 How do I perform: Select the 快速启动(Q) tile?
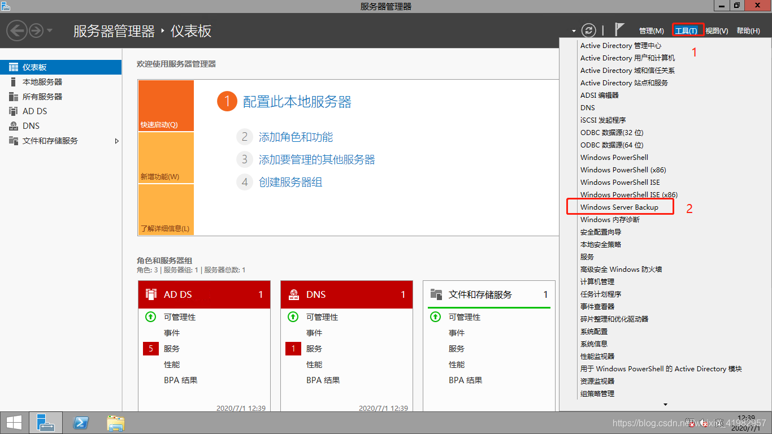point(166,106)
